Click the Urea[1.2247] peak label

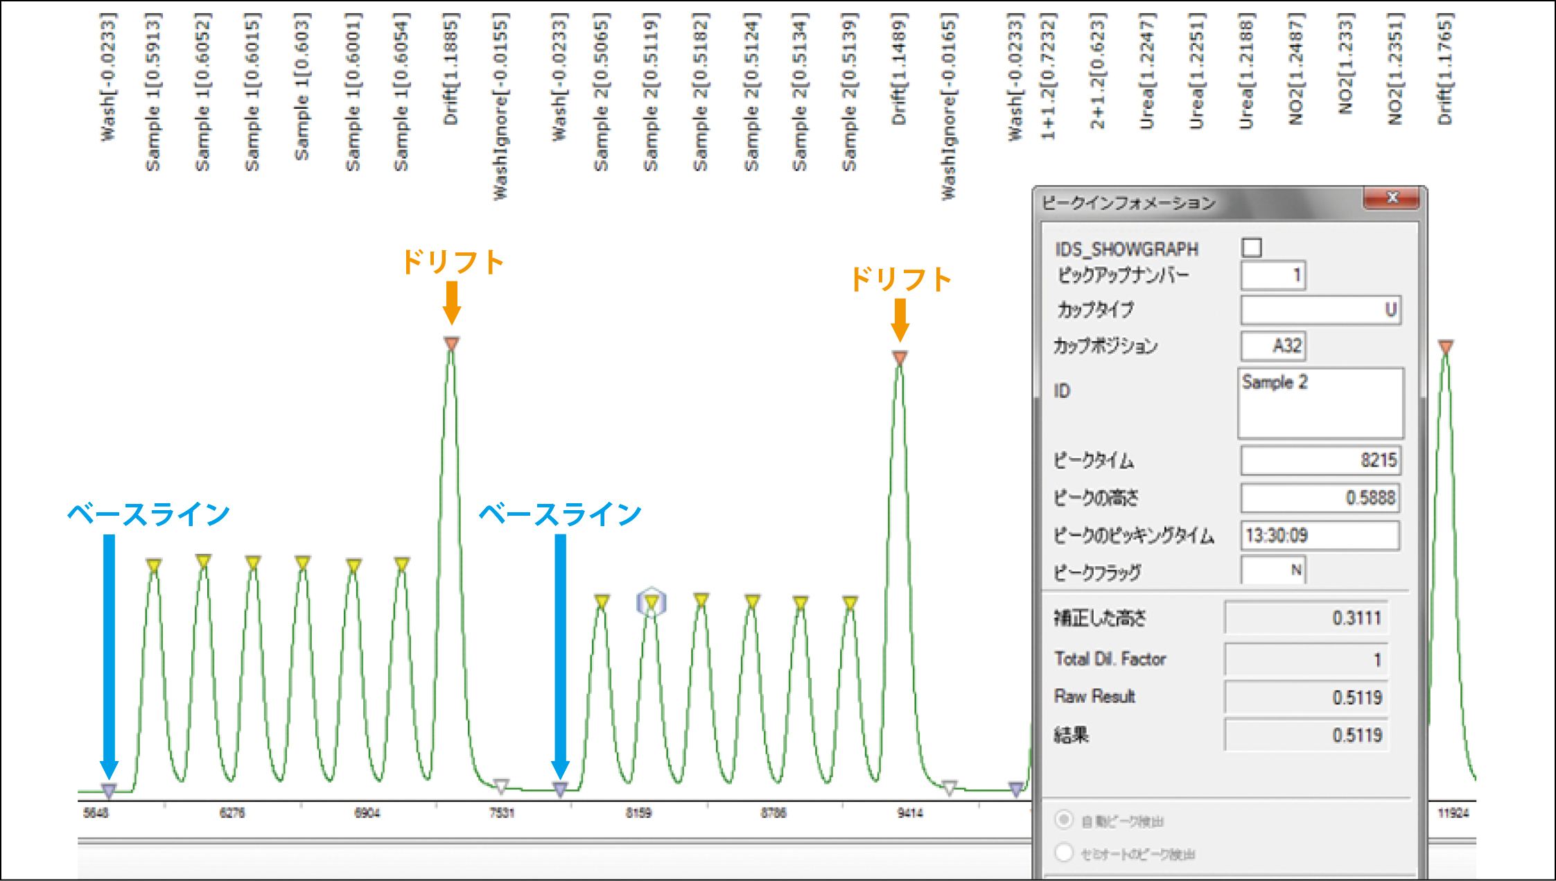point(1147,71)
